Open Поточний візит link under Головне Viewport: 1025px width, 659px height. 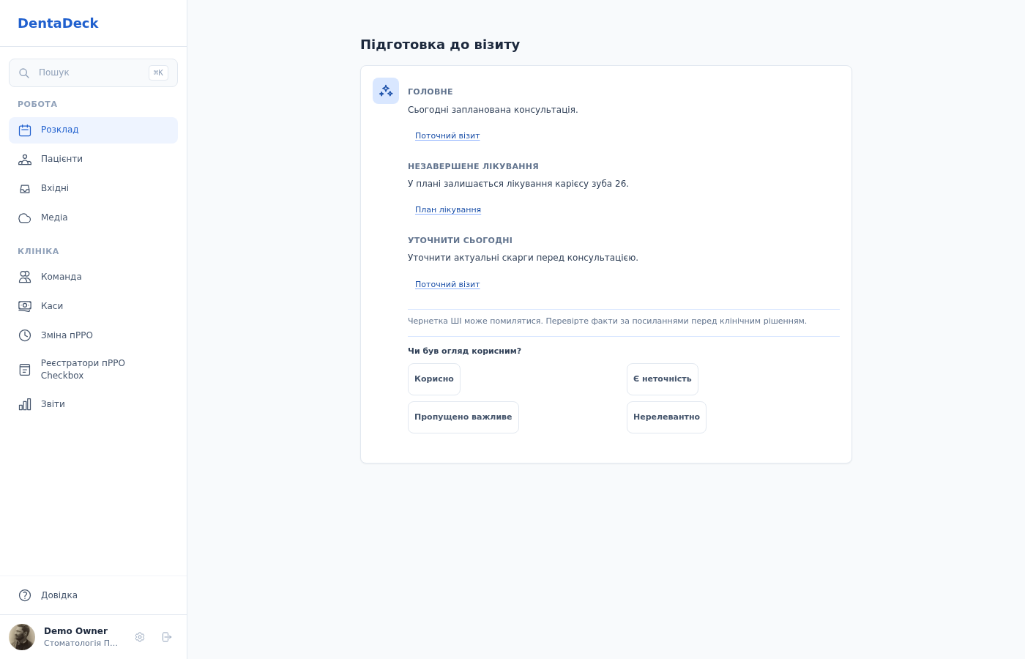click(x=447, y=136)
